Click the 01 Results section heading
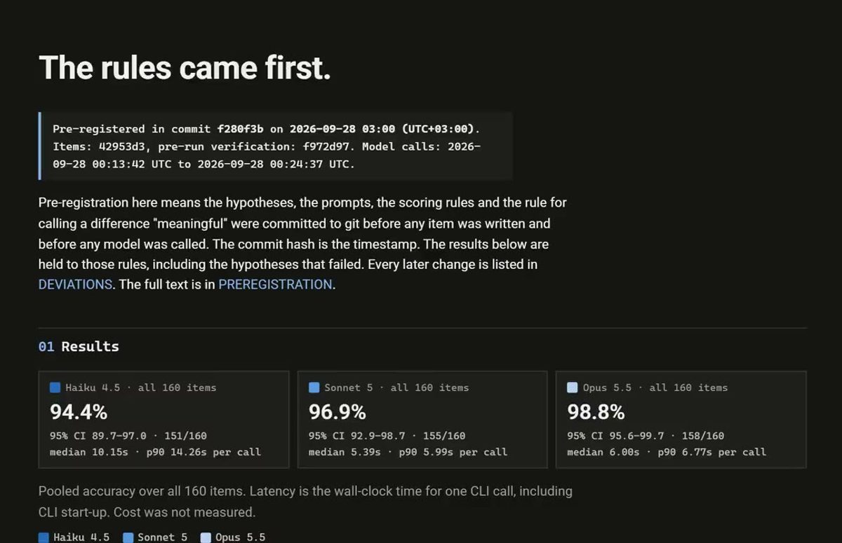 pyautogui.click(x=79, y=346)
